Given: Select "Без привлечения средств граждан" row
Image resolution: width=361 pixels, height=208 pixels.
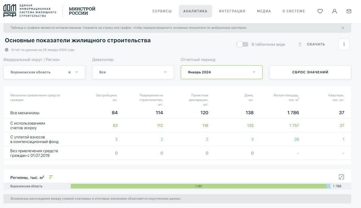Looking at the screenshot, I should 177,153.
